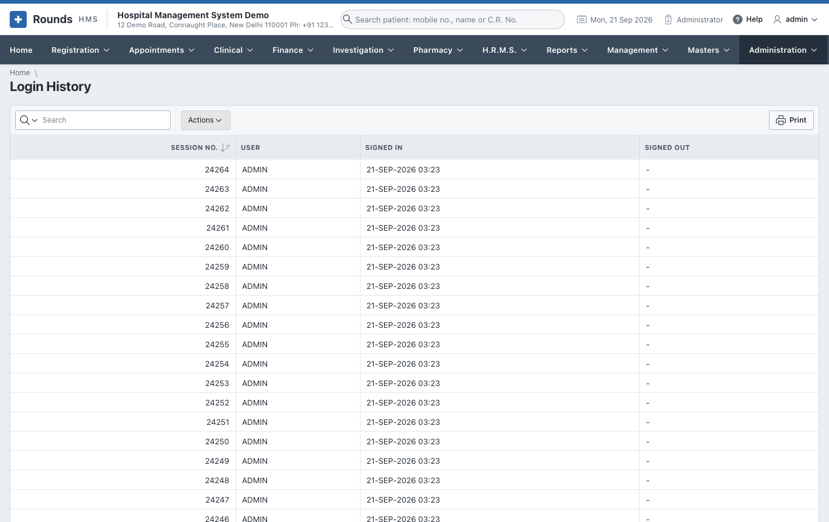829x522 pixels.
Task: Click the Help question mark icon
Action: 737,19
